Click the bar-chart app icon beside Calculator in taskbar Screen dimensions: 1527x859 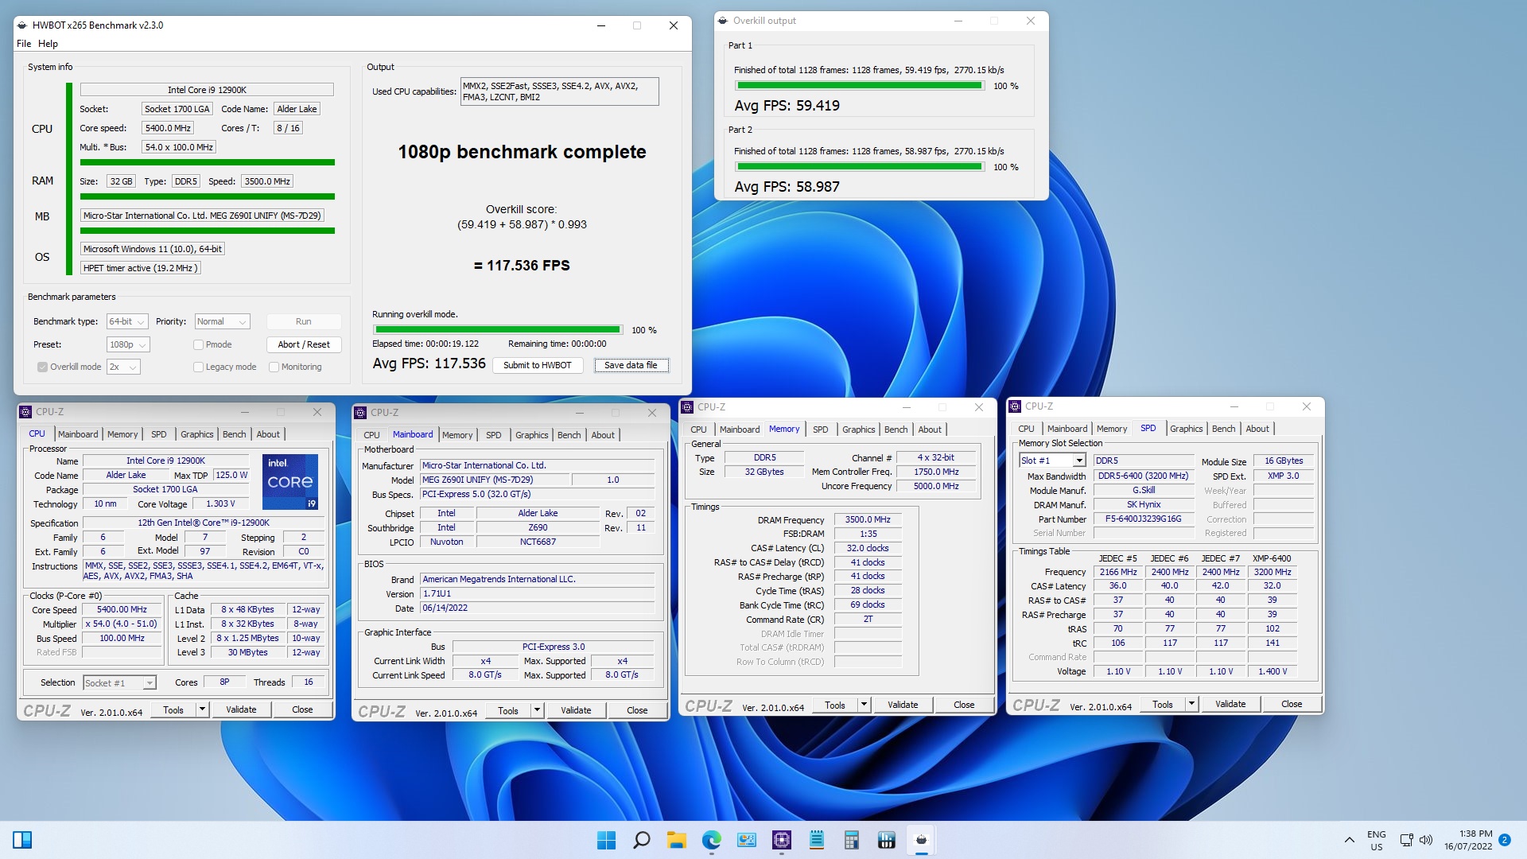[x=886, y=840]
